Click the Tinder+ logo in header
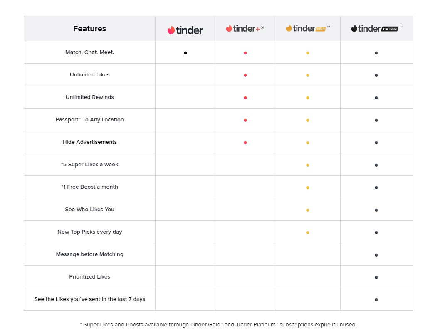Viewport: 438px width, 333px height. (245, 28)
